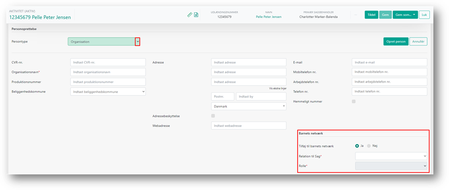Check the Adressebeskyttelse checkbox

[x=213, y=116]
